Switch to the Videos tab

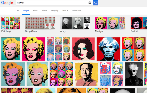pos(44,11)
